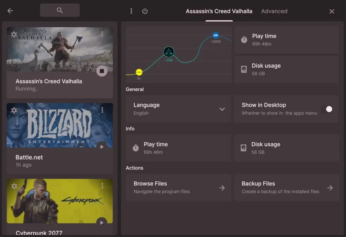
Task: Expand the Language dropdown
Action: [222, 109]
